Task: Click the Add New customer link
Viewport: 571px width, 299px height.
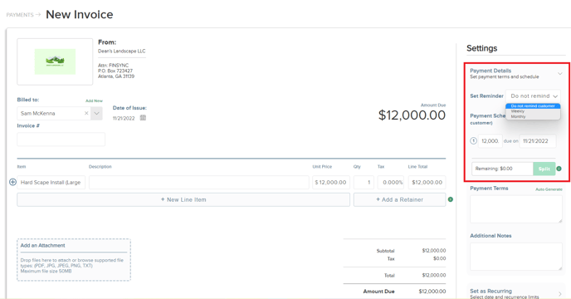Action: click(94, 100)
